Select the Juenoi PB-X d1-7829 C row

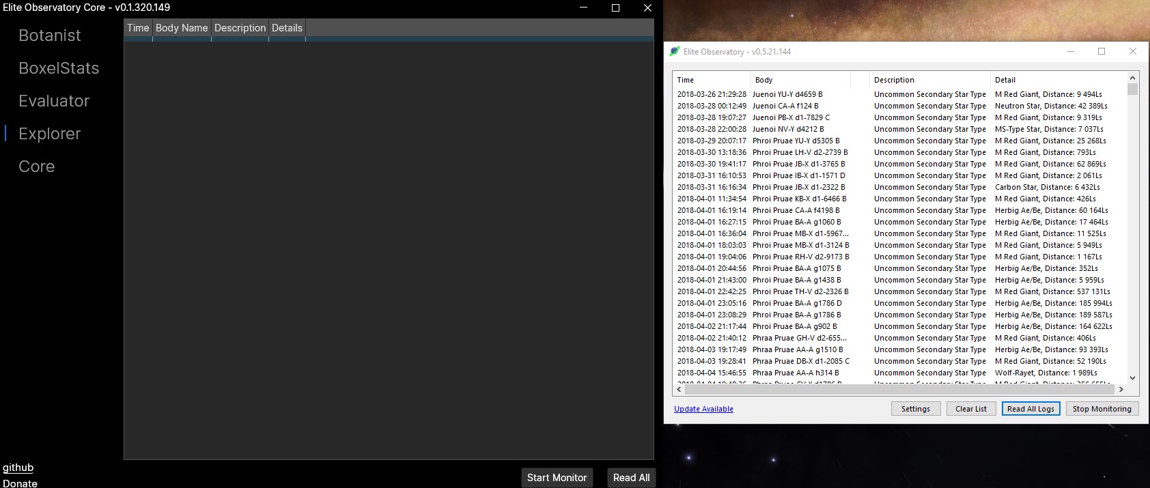click(x=899, y=117)
